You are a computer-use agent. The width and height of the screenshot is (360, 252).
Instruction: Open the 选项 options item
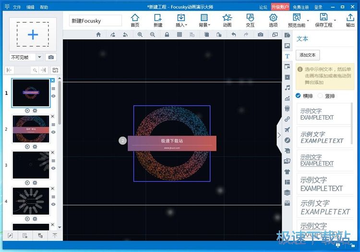click(273, 21)
